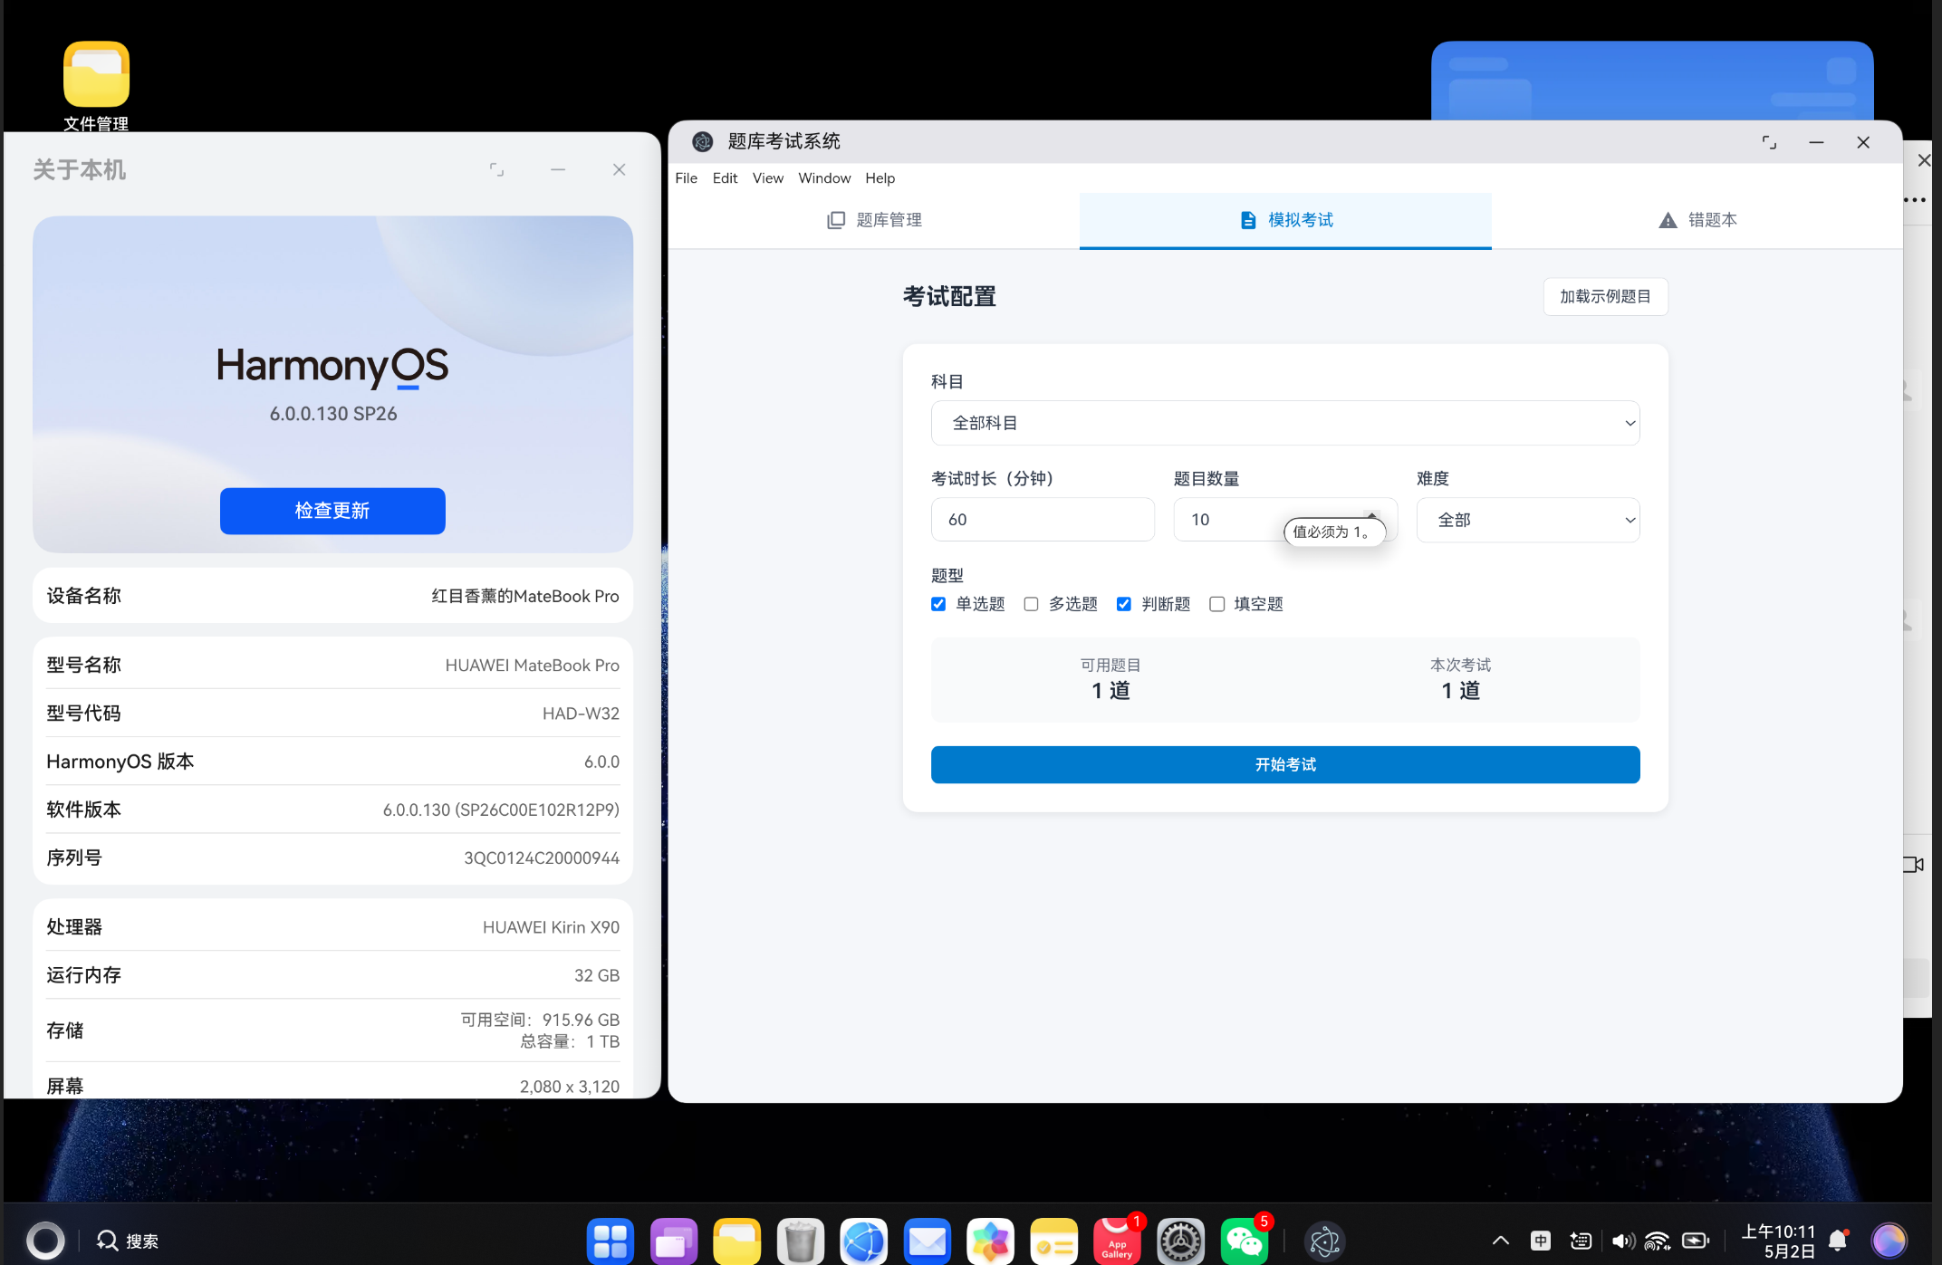
Task: Expand the 科目 全部科目 dropdown
Action: [1285, 423]
